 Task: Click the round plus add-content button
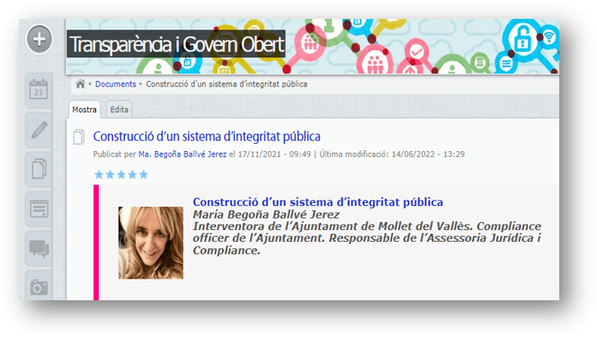point(40,40)
